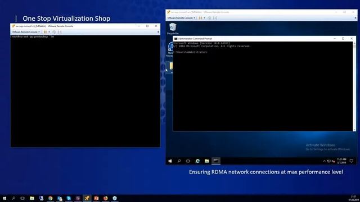Open Firefox from host taskbar

tap(105, 198)
